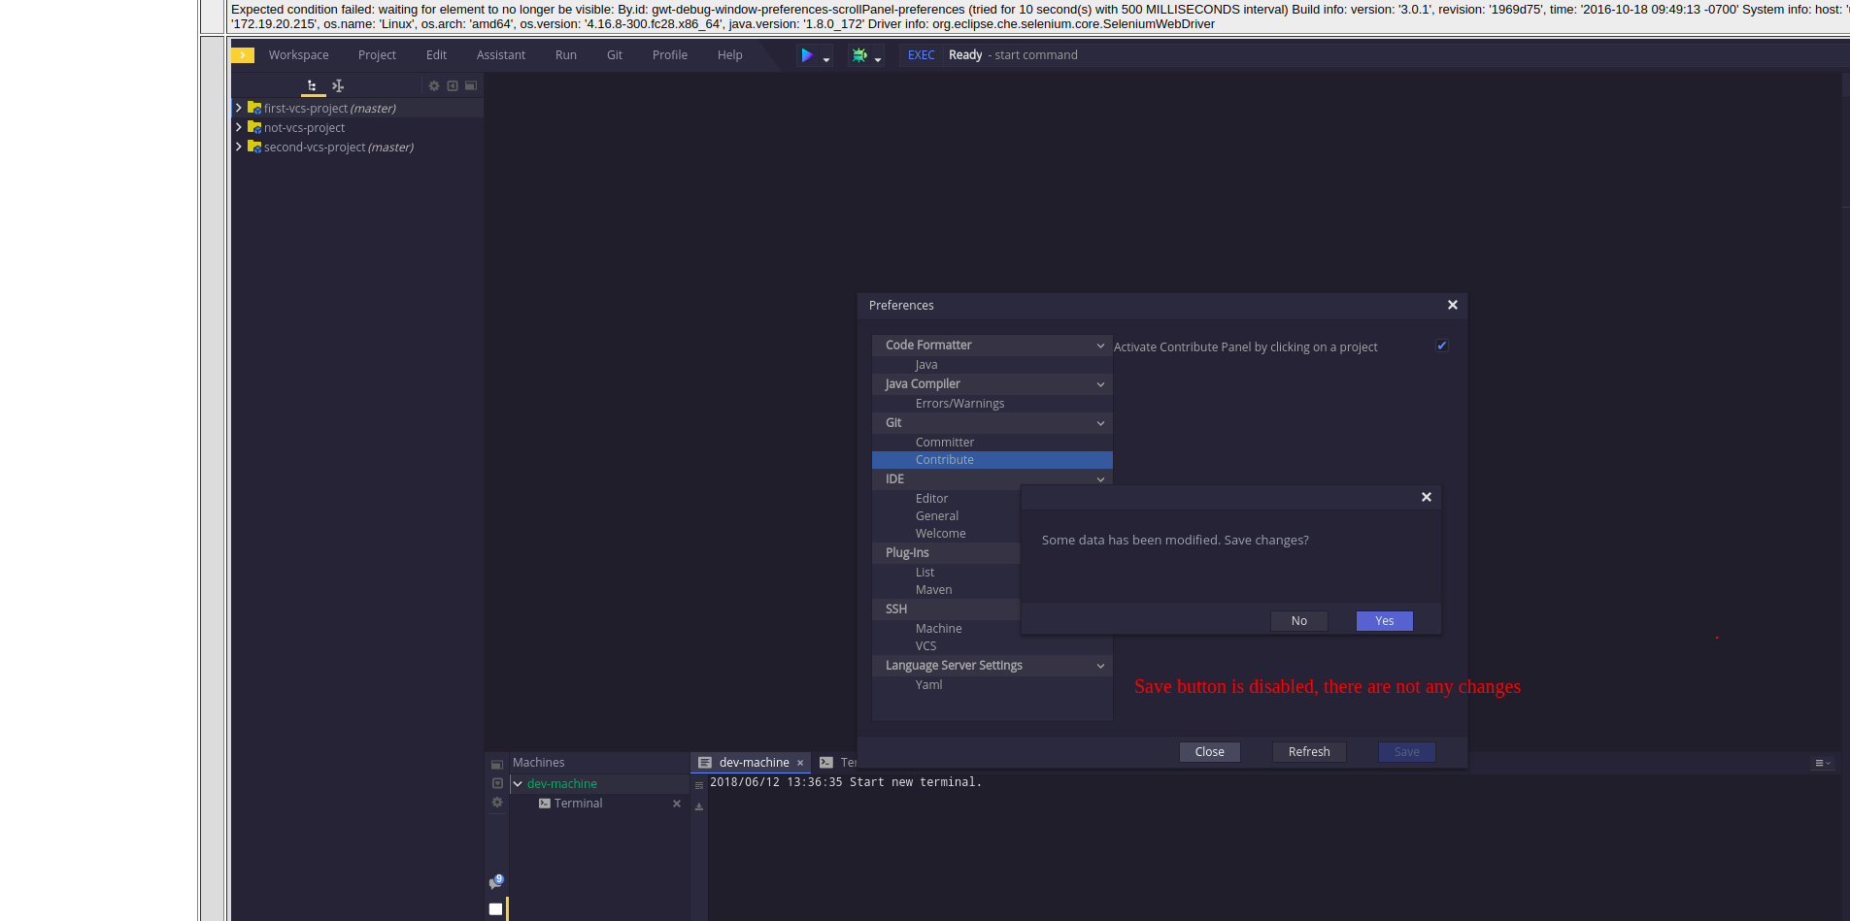
Task: Open Machines panel settings gear
Action: (496, 803)
